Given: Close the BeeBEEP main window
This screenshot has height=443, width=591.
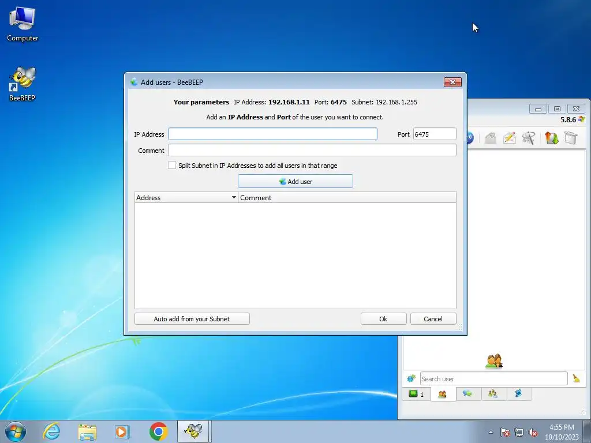Looking at the screenshot, I should 577,109.
